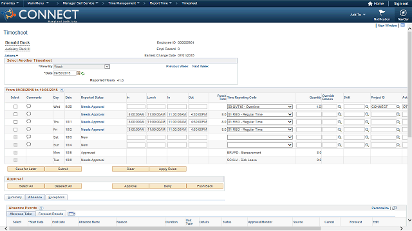Click the show all columns icon
The width and height of the screenshot is (412, 231).
point(71,214)
